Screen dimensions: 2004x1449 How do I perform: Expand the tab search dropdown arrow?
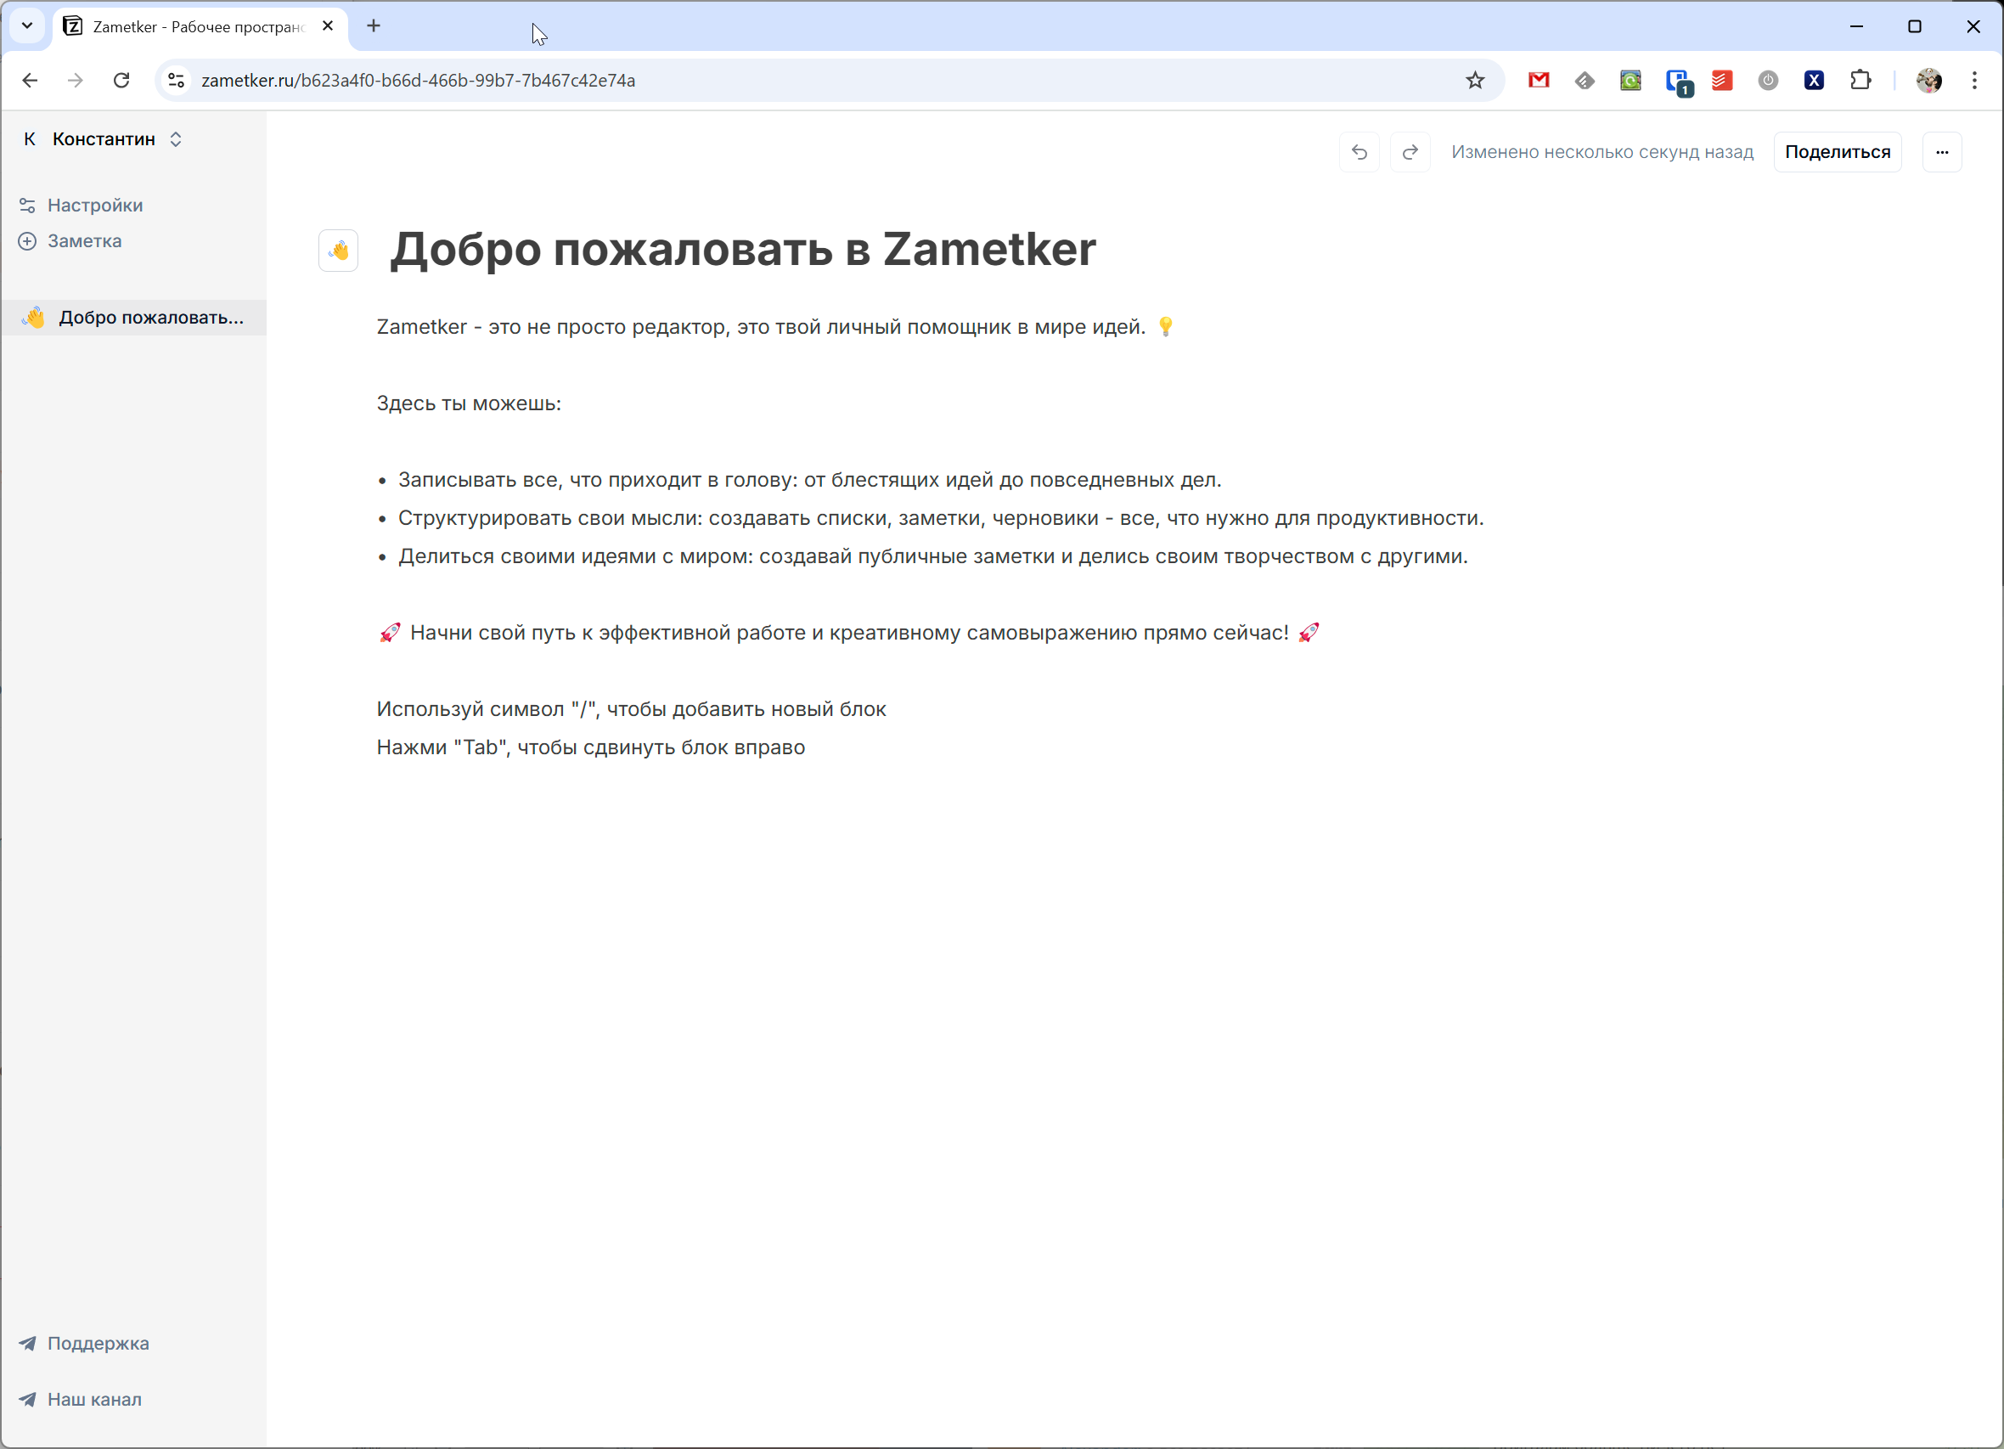[27, 25]
